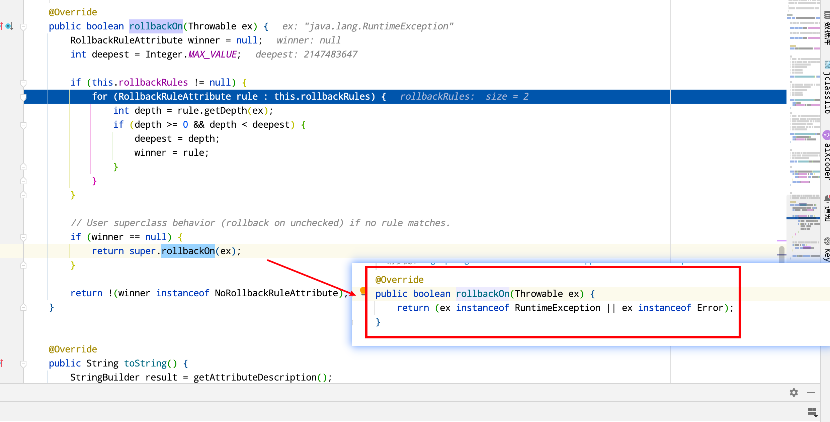Click NoRollbackRuleAttribute in the return statement
This screenshot has width=830, height=422.
coord(276,293)
